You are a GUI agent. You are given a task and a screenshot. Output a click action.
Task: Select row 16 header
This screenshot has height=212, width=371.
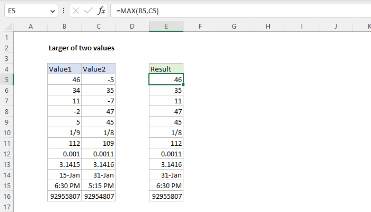(x=6, y=197)
